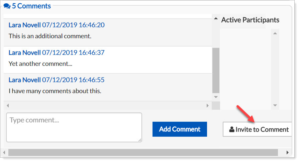Click the comments list scroll up arrow
Viewport: 299px width, 162px height.
[x=216, y=19]
